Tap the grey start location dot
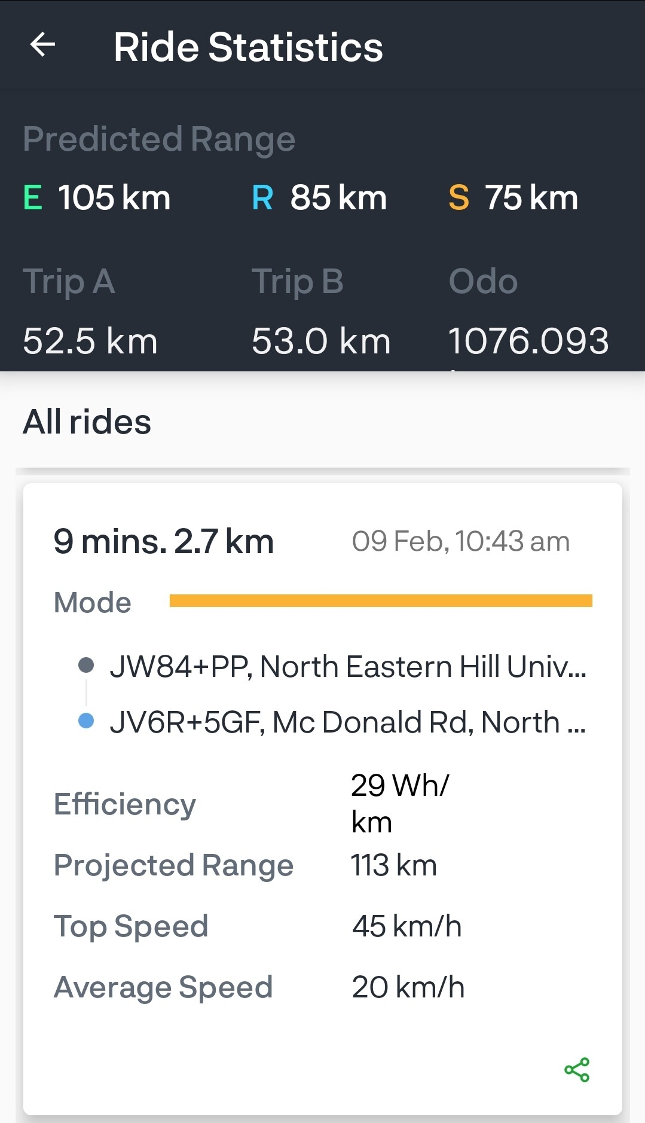 [86, 665]
